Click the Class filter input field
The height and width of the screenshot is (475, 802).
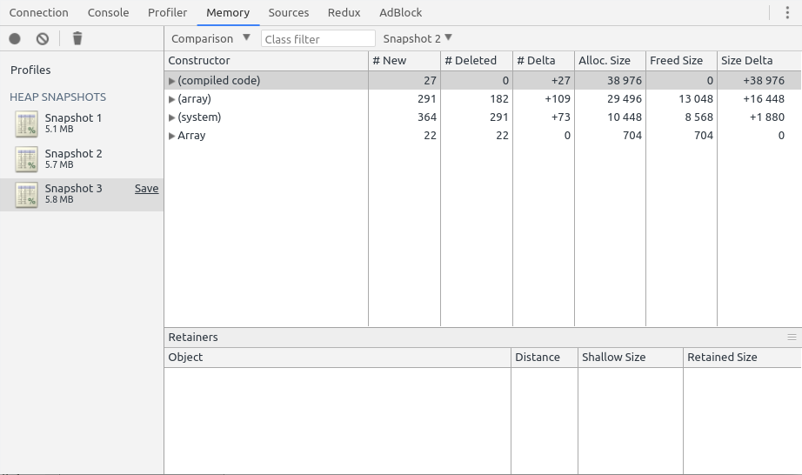tap(317, 39)
